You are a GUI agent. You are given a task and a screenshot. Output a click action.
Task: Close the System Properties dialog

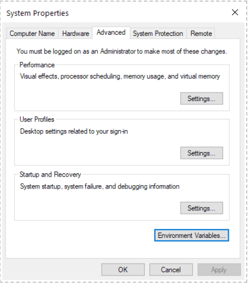235,12
